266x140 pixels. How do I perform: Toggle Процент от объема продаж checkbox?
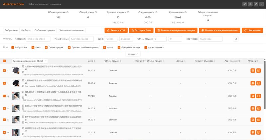[x=69, y=47]
